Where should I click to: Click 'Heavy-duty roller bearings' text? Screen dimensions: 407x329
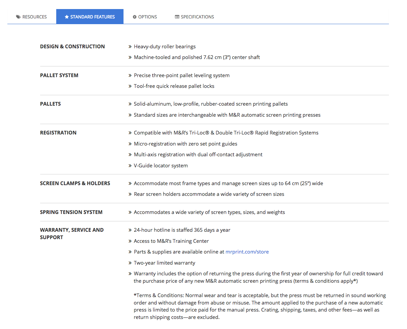click(165, 47)
